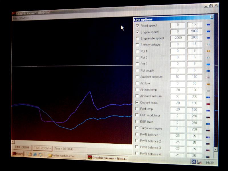Open the Start menu
Viewport: 228px width, 171px height.
pos(17,154)
